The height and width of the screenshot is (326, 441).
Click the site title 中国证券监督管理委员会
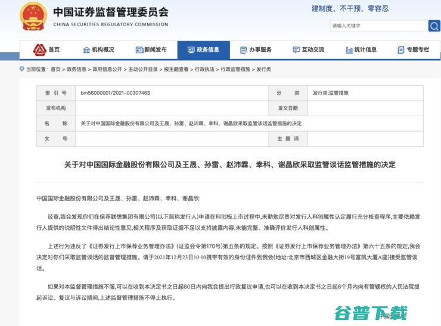(x=111, y=12)
